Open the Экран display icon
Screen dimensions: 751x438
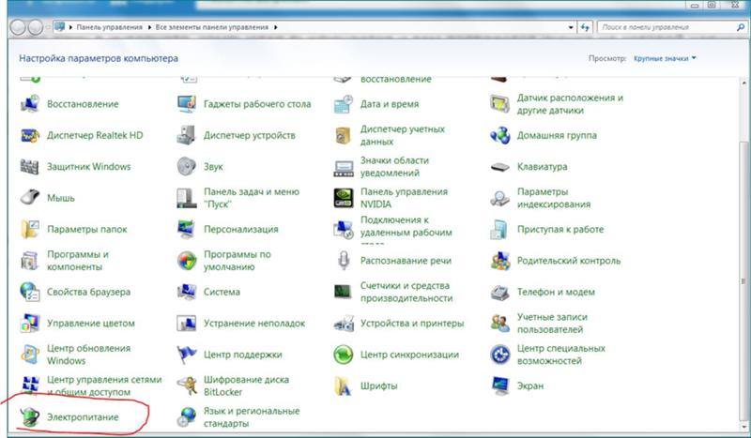coord(500,385)
